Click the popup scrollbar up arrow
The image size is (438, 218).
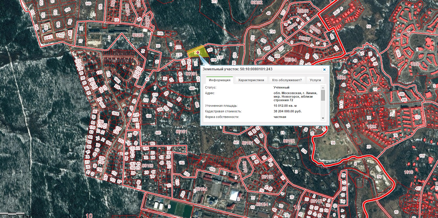(323, 88)
